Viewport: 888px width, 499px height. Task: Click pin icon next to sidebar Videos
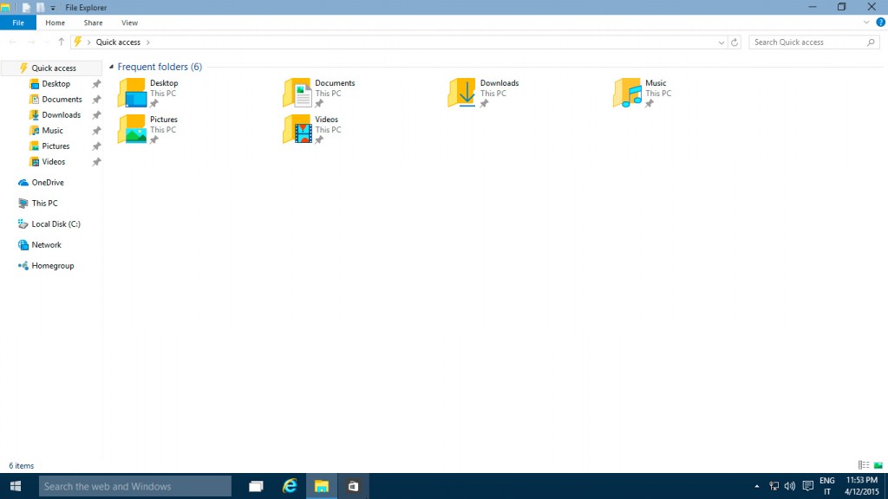click(97, 162)
